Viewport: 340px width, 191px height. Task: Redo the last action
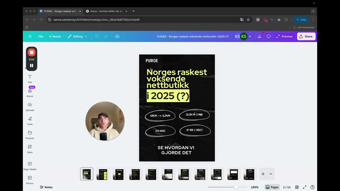pos(106,36)
